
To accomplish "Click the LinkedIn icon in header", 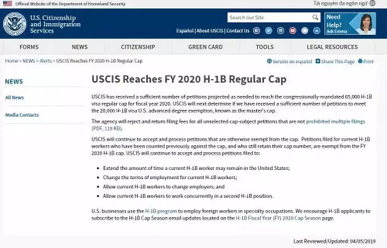I will pos(317,31).
